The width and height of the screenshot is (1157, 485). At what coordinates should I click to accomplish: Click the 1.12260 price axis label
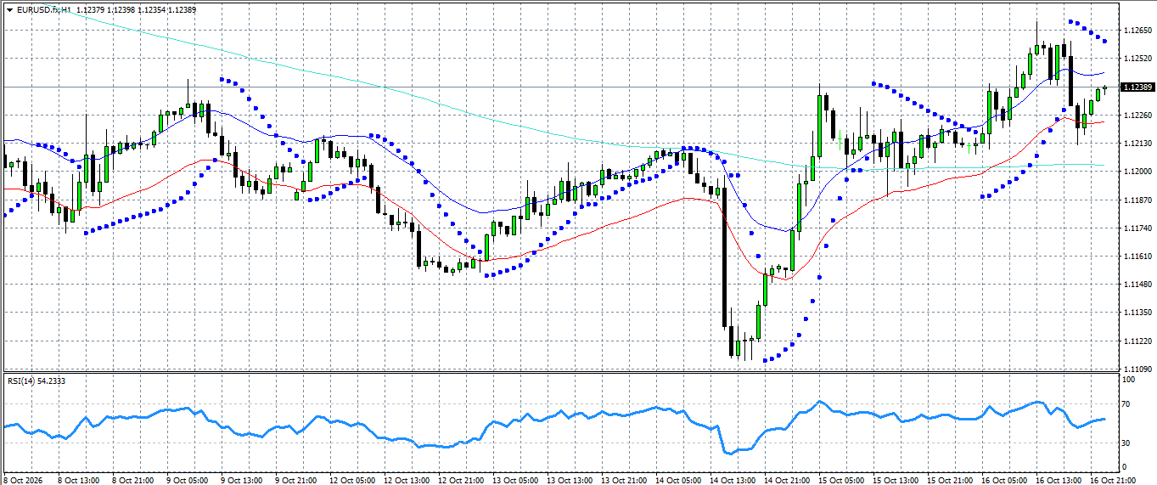point(1137,115)
